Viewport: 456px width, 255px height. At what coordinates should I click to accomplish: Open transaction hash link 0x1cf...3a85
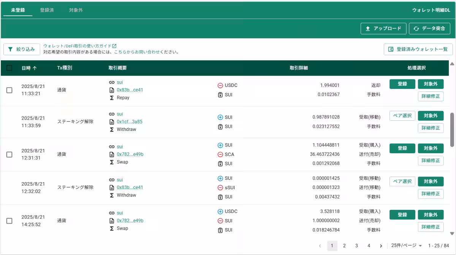[x=130, y=122]
